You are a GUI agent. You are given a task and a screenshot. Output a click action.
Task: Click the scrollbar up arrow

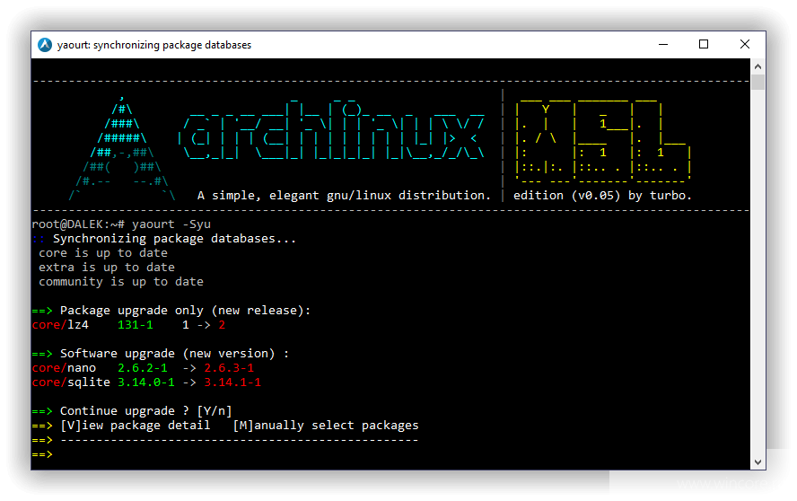[x=758, y=66]
